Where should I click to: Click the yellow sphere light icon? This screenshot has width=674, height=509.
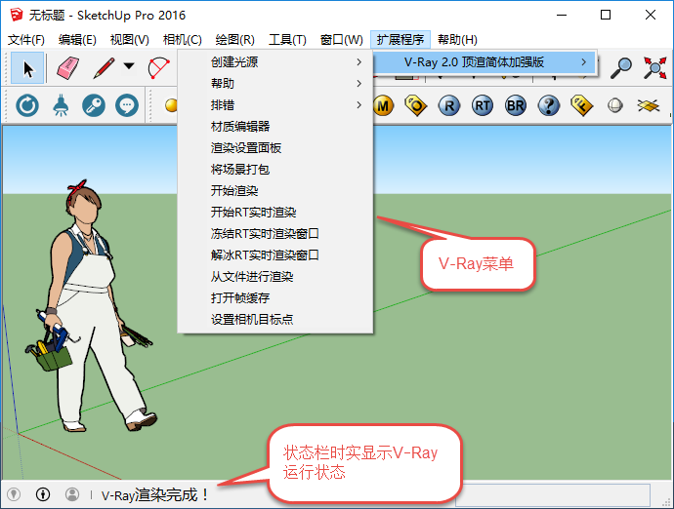click(171, 105)
